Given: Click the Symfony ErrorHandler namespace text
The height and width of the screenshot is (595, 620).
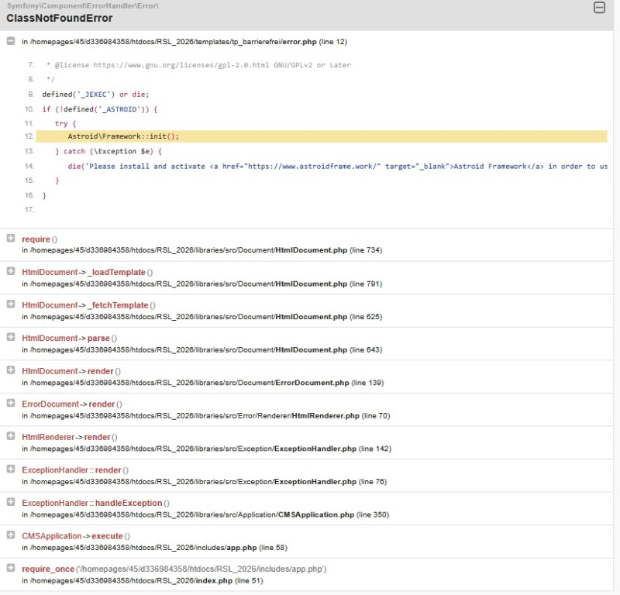Looking at the screenshot, I should click(83, 6).
